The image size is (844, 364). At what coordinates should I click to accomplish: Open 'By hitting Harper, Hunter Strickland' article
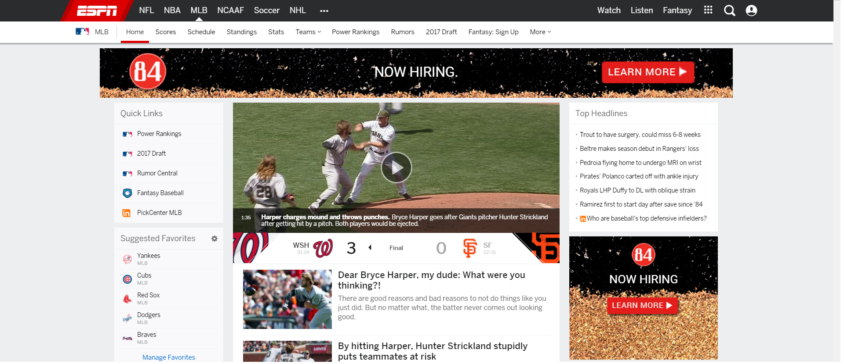click(x=433, y=351)
